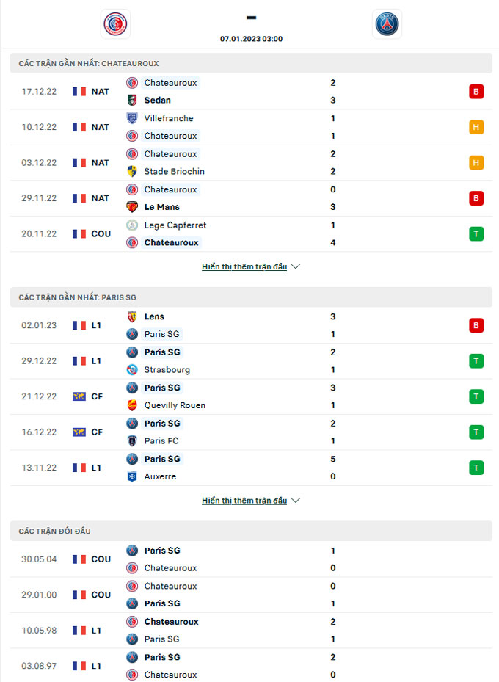Open the Sedan team logo

pyautogui.click(x=132, y=101)
